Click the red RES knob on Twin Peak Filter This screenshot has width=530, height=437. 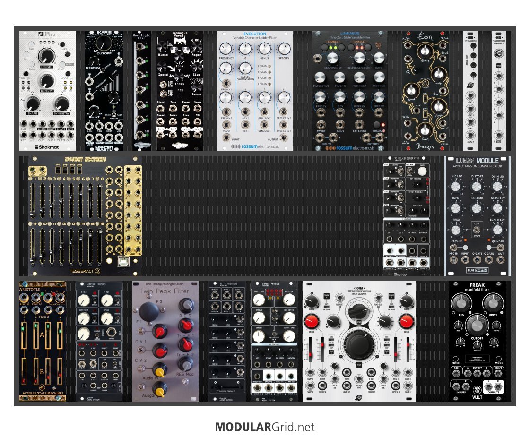(x=185, y=326)
